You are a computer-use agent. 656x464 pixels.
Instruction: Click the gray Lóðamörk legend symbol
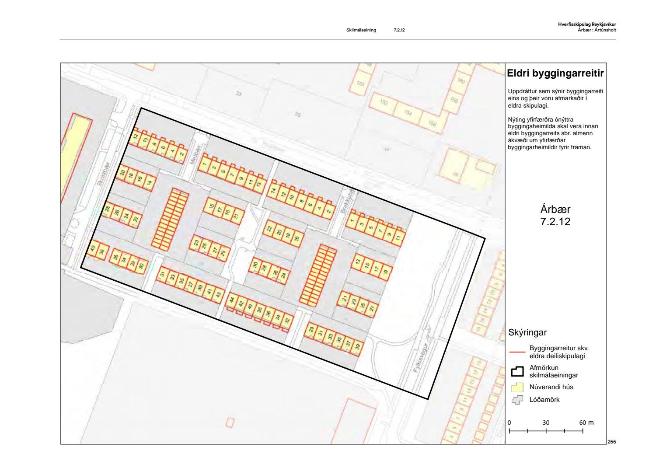pyautogui.click(x=517, y=400)
